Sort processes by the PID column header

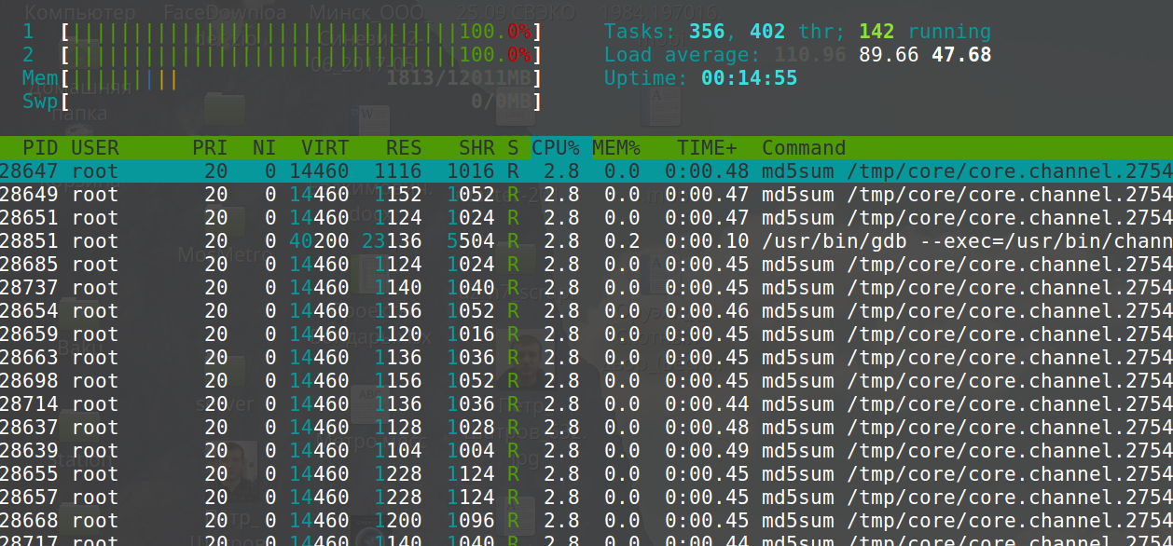click(x=40, y=147)
